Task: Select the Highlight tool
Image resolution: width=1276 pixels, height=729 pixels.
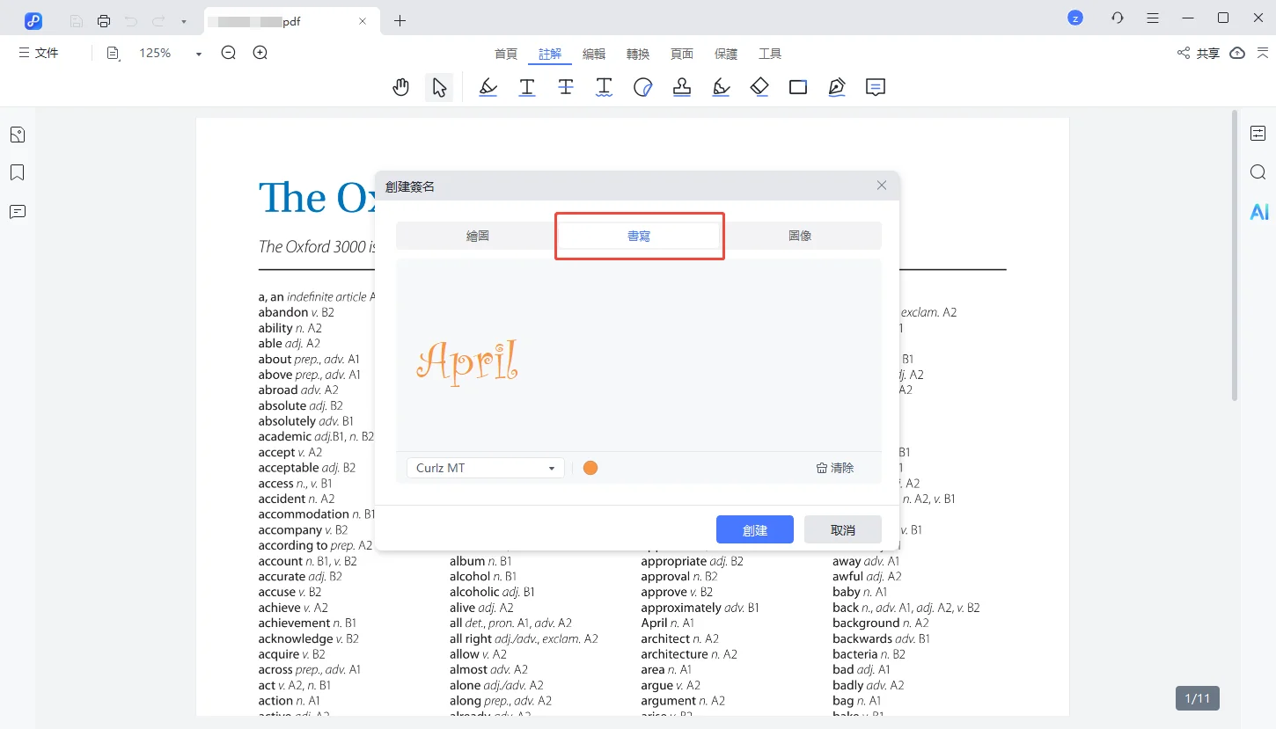Action: coord(488,87)
